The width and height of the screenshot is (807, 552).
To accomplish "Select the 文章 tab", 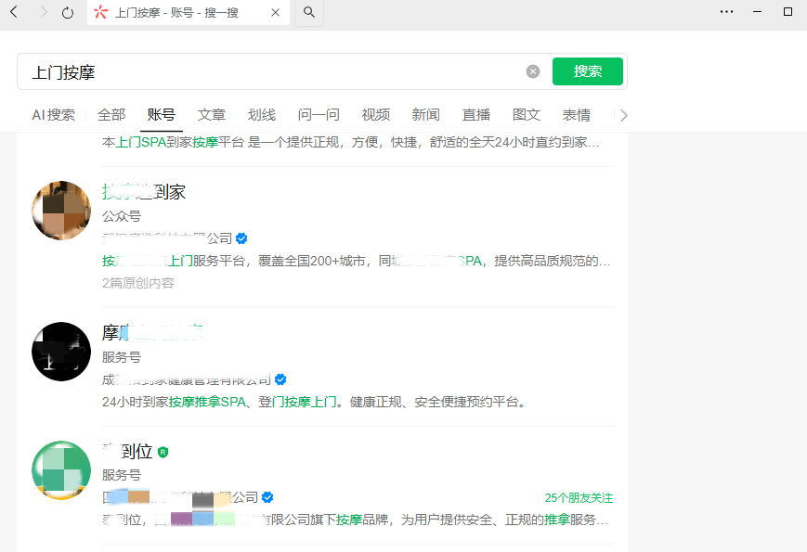I will (x=212, y=115).
